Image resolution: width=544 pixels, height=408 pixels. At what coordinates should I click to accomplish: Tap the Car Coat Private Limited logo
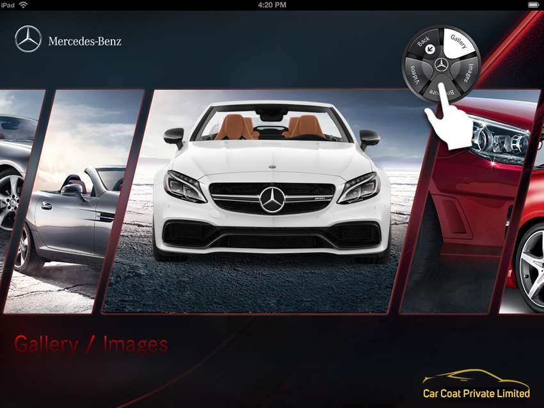476,384
